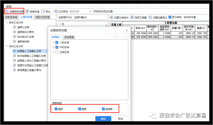Viewport: 213px width, 125px height.
Task: Toggle the 直筋 checkbox
Action: (x=56, y=109)
